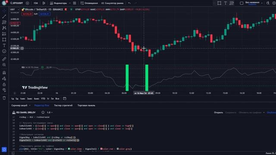Set date range to 1мес

22,99
